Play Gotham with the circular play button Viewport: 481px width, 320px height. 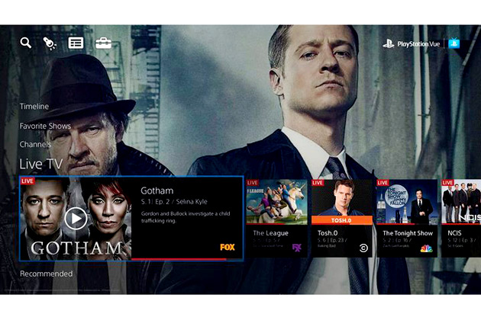(x=76, y=219)
